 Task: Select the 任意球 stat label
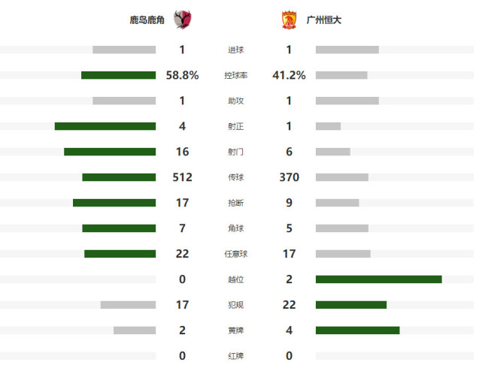tap(236, 254)
